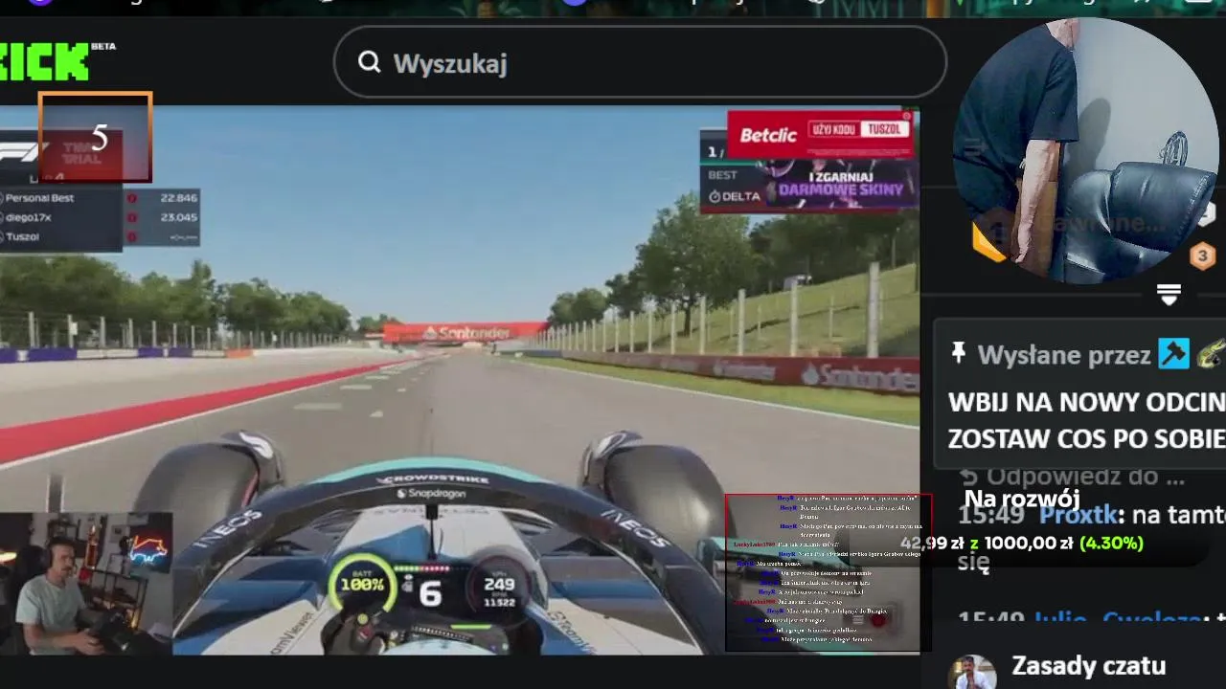
Task: Open the Proxtk user profile in chat
Action: click(x=1078, y=515)
